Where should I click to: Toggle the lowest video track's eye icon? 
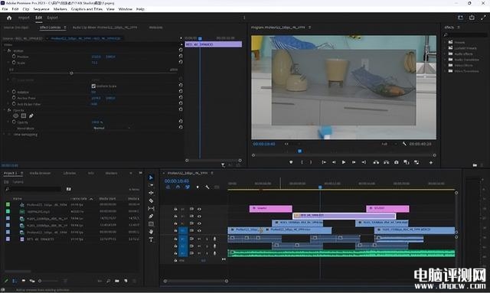(x=199, y=230)
